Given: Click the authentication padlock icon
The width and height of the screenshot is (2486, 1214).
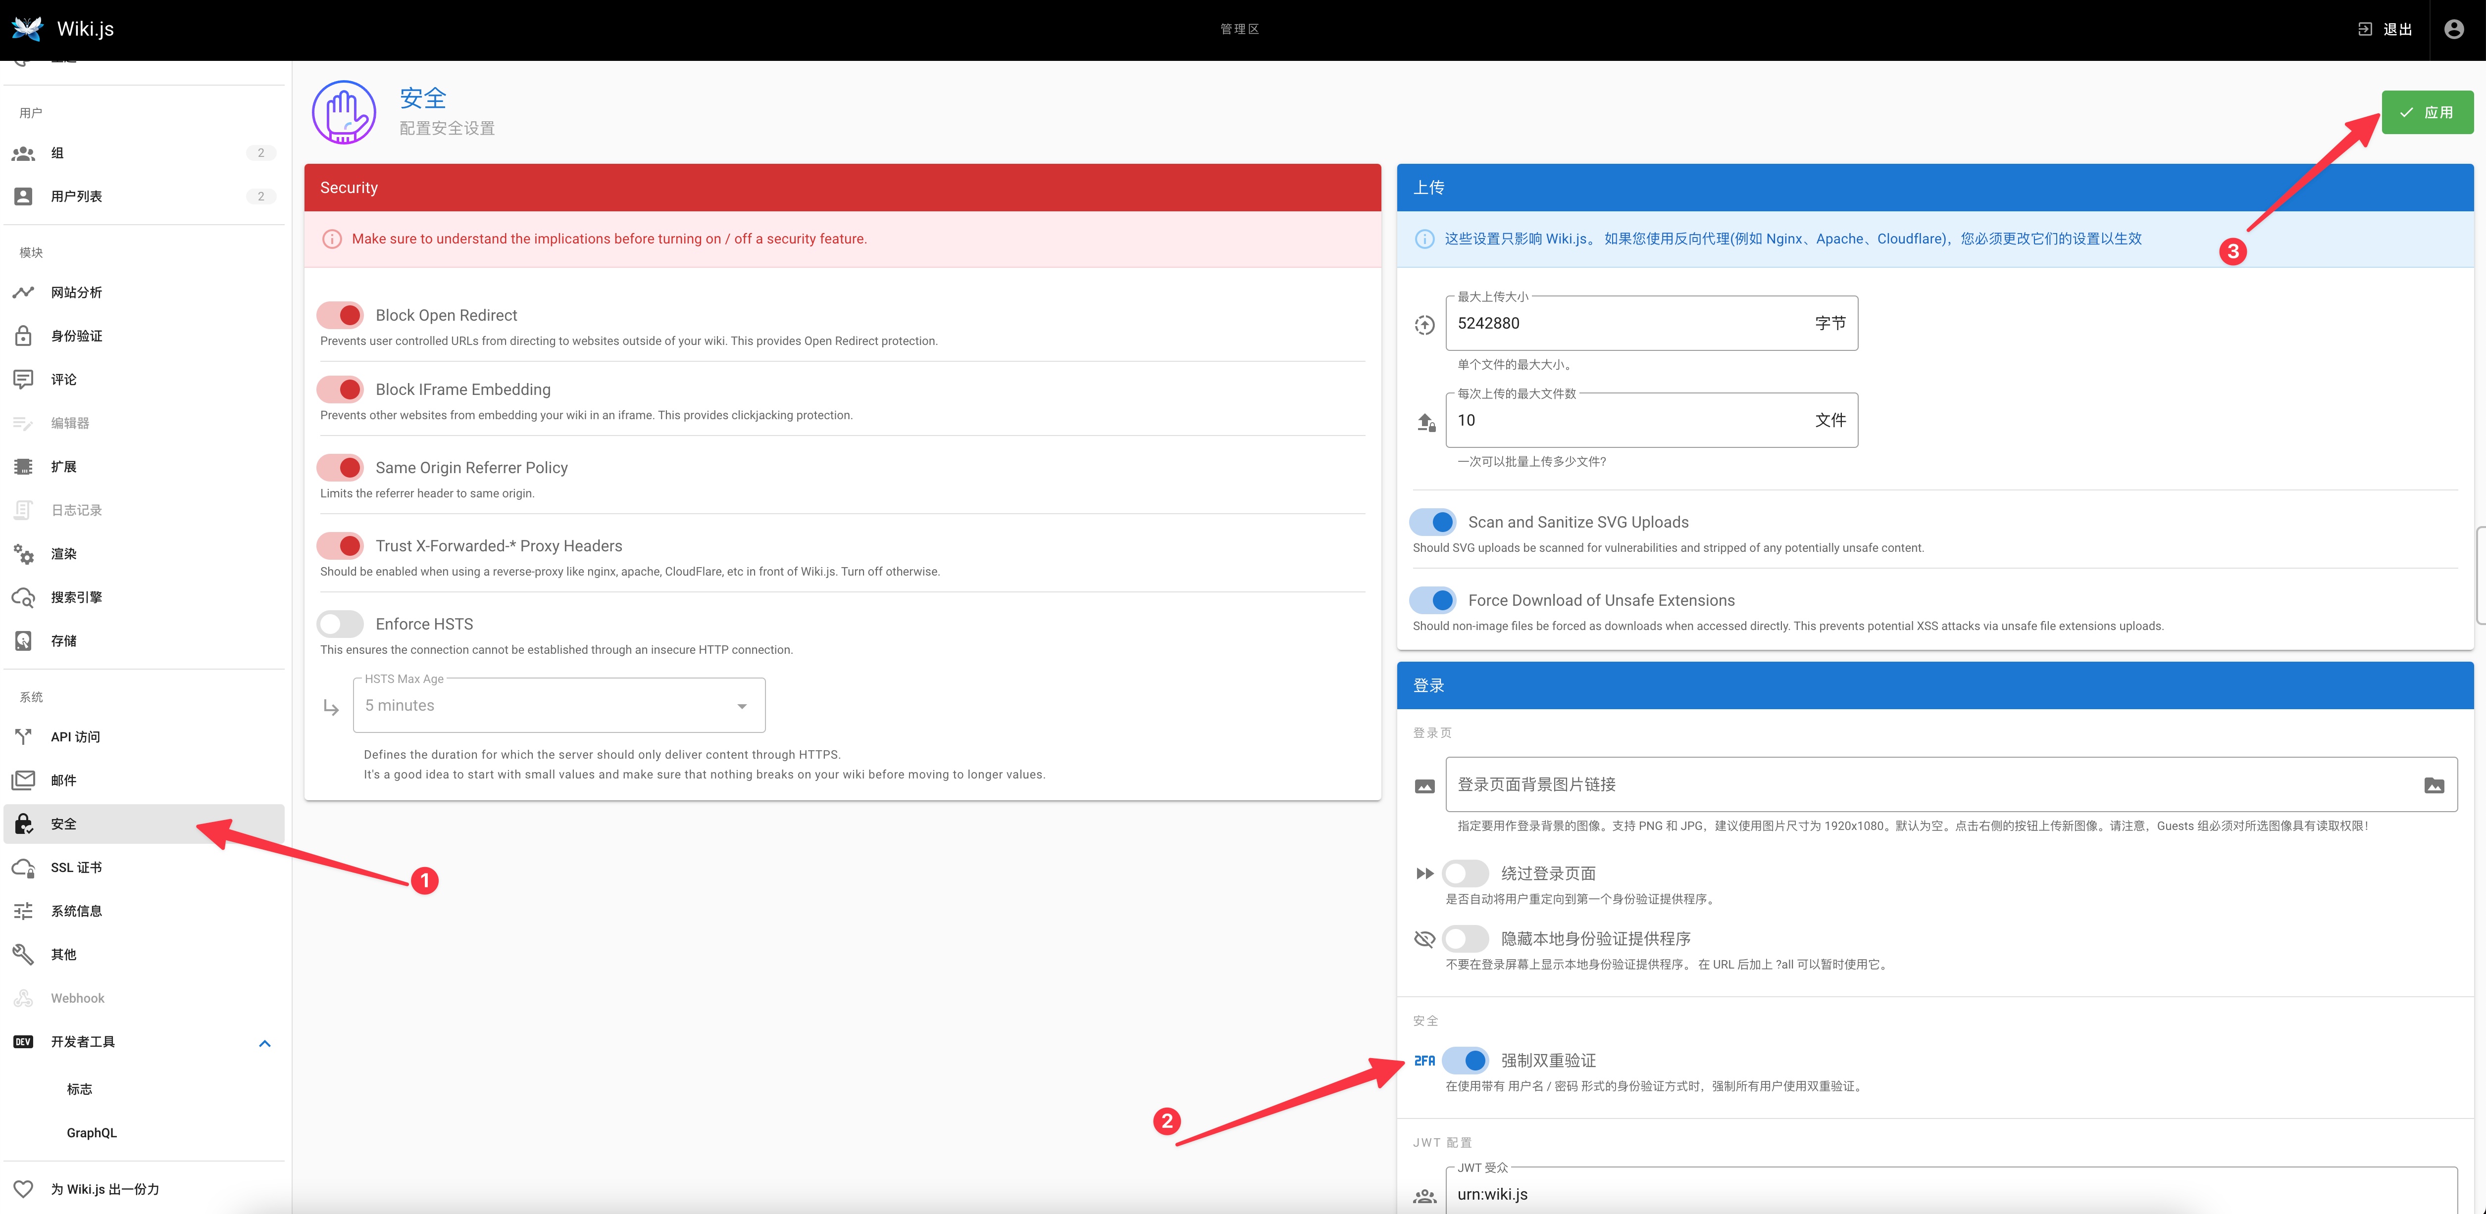Looking at the screenshot, I should (x=23, y=336).
